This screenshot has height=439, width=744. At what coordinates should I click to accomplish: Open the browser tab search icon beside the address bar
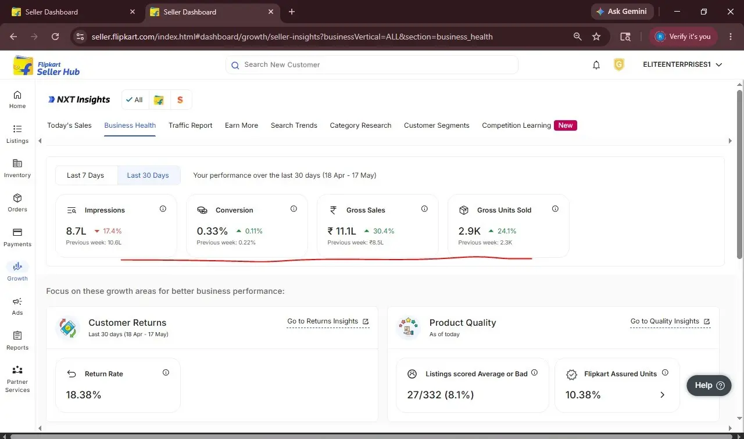pyautogui.click(x=625, y=37)
